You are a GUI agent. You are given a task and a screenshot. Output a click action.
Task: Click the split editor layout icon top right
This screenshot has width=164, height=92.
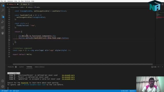(x=162, y=4)
